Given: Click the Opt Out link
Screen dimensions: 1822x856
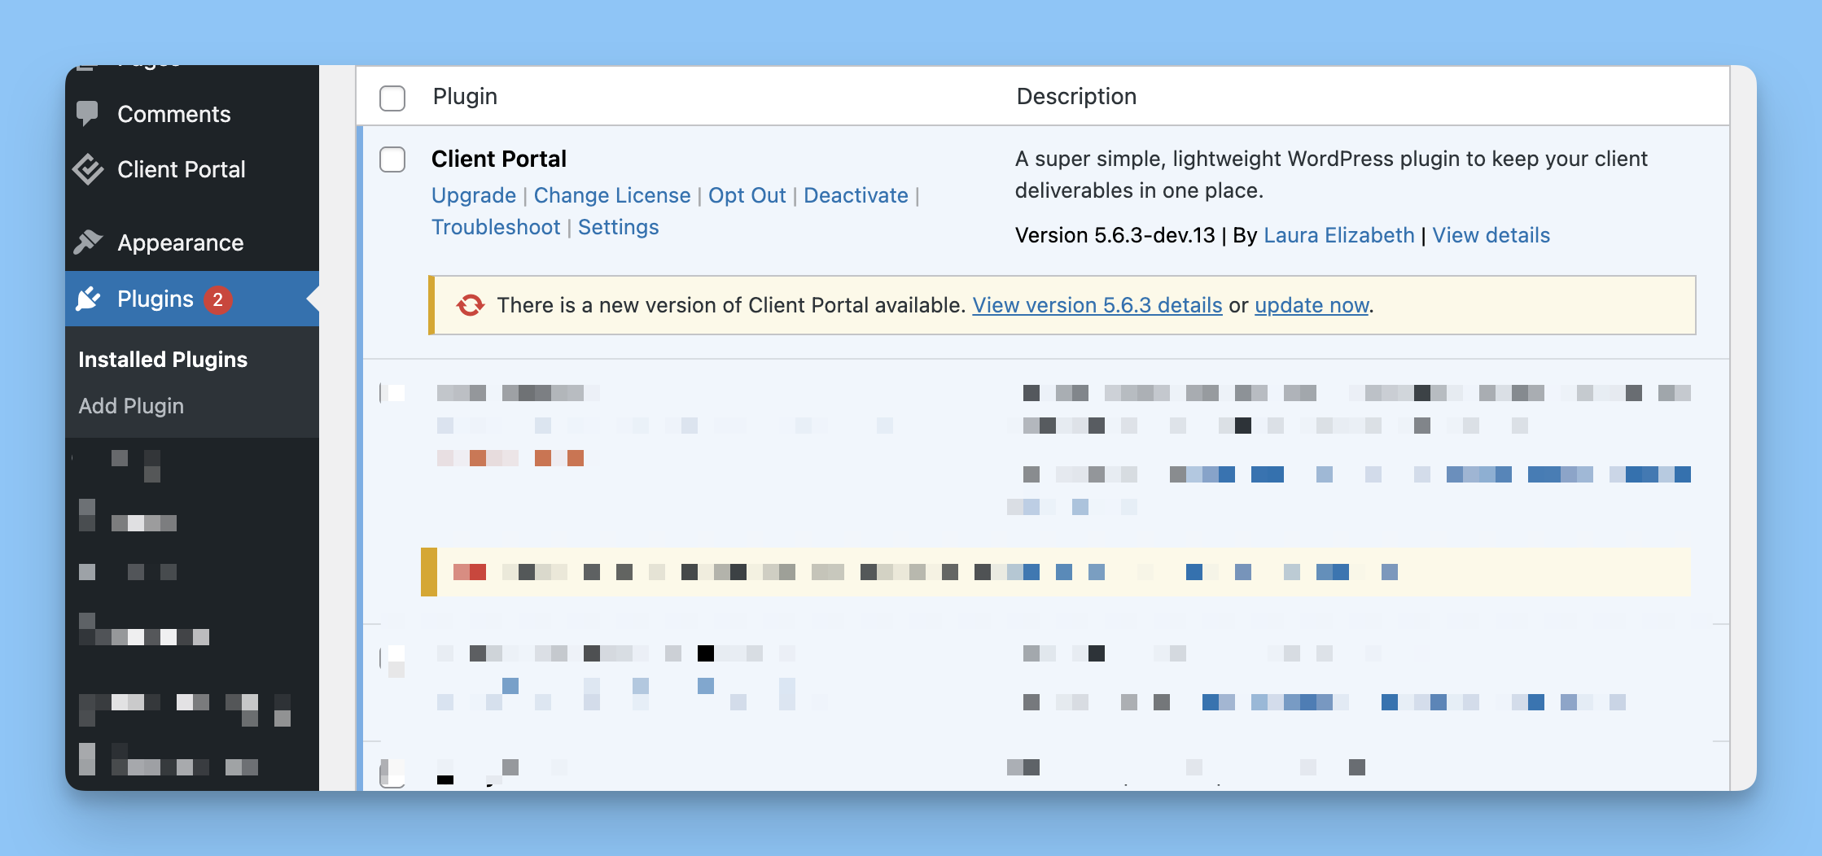Looking at the screenshot, I should [x=747, y=195].
